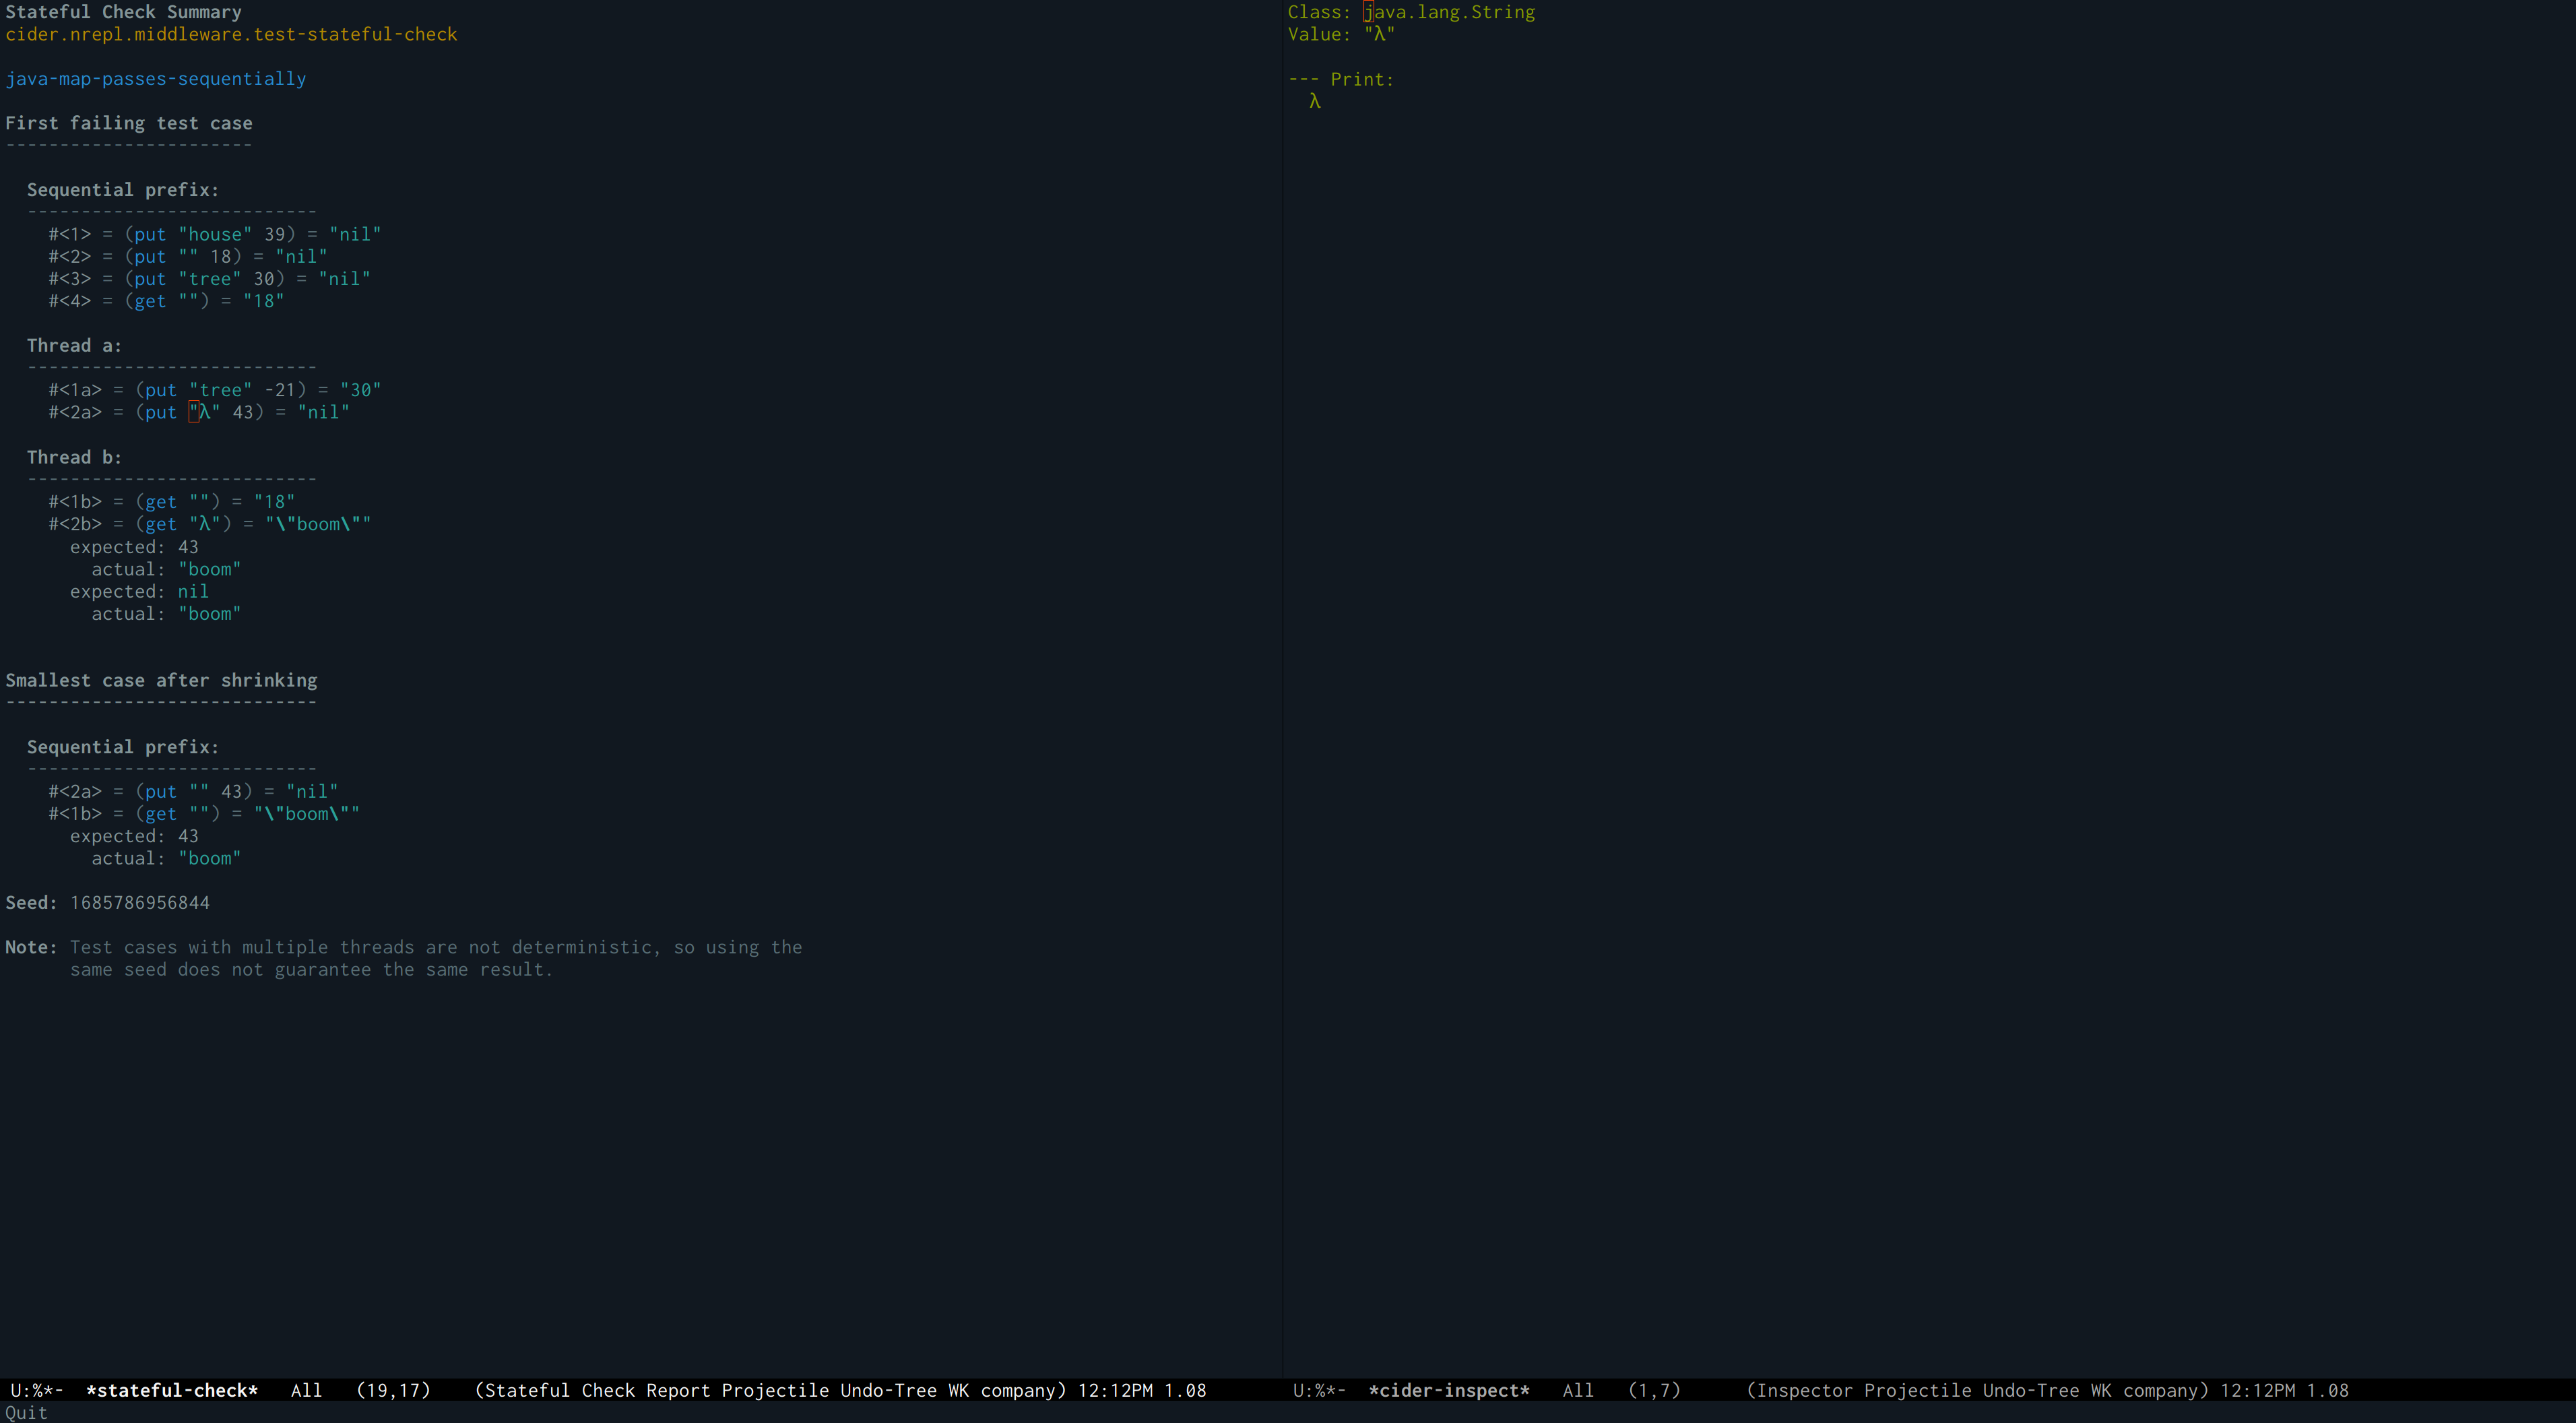The height and width of the screenshot is (1423, 2576).
Task: Click the result "30" of command #<1a>
Action: [x=360, y=390]
